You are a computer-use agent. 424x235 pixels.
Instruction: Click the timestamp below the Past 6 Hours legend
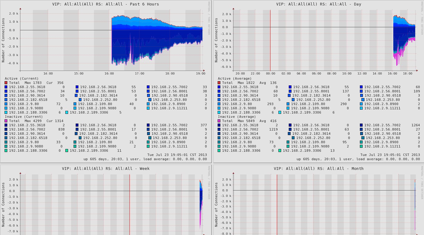177,155
